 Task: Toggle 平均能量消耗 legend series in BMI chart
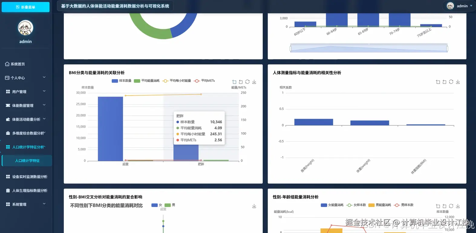click(x=147, y=81)
